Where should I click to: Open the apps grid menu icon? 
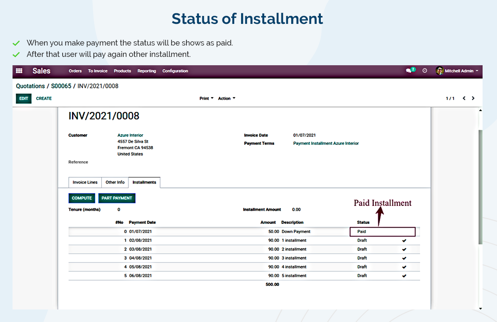[x=19, y=71]
